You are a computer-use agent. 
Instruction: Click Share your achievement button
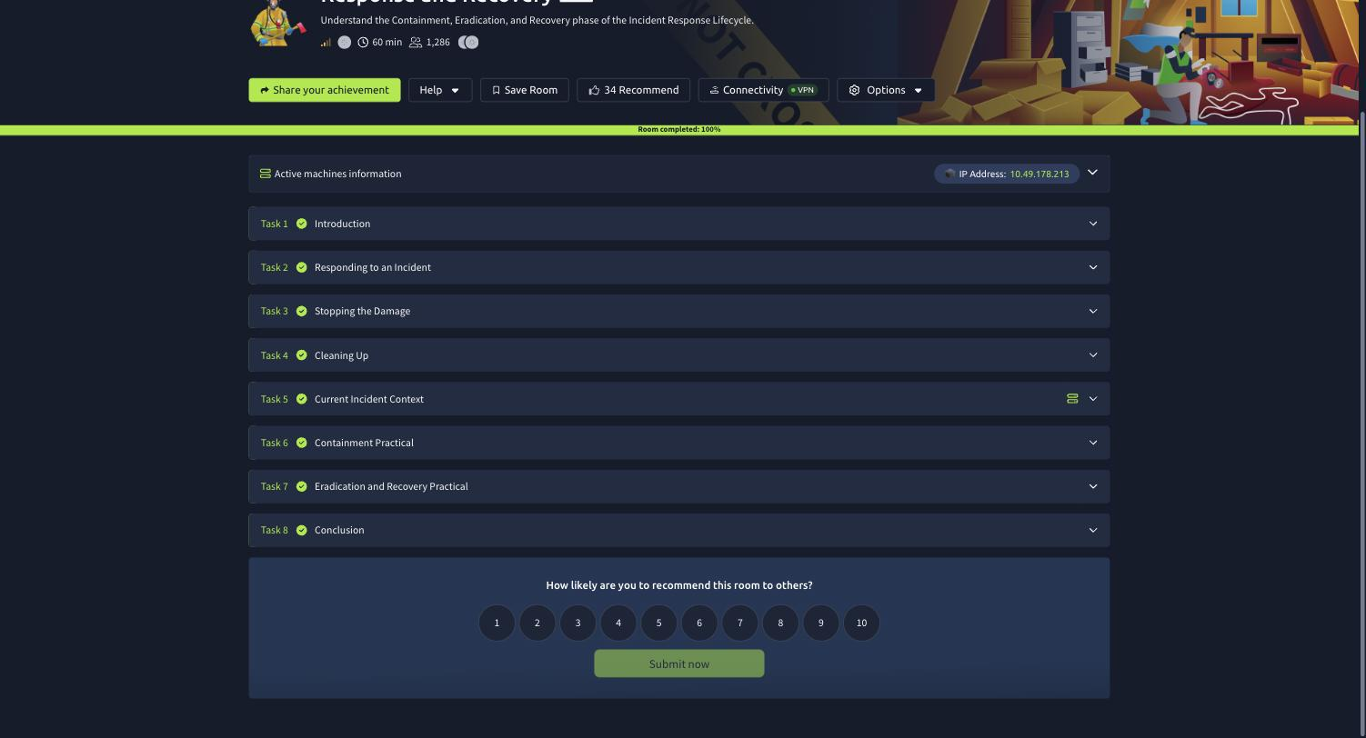(325, 90)
